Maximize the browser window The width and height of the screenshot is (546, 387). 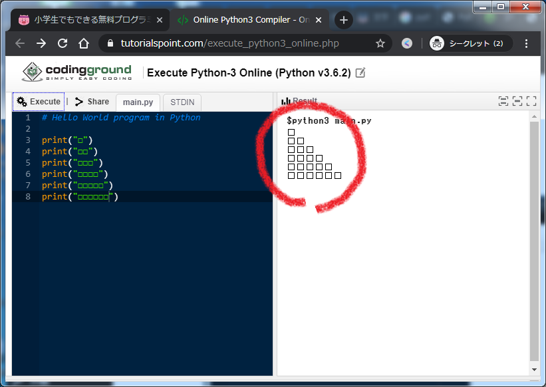tap(501, 7)
